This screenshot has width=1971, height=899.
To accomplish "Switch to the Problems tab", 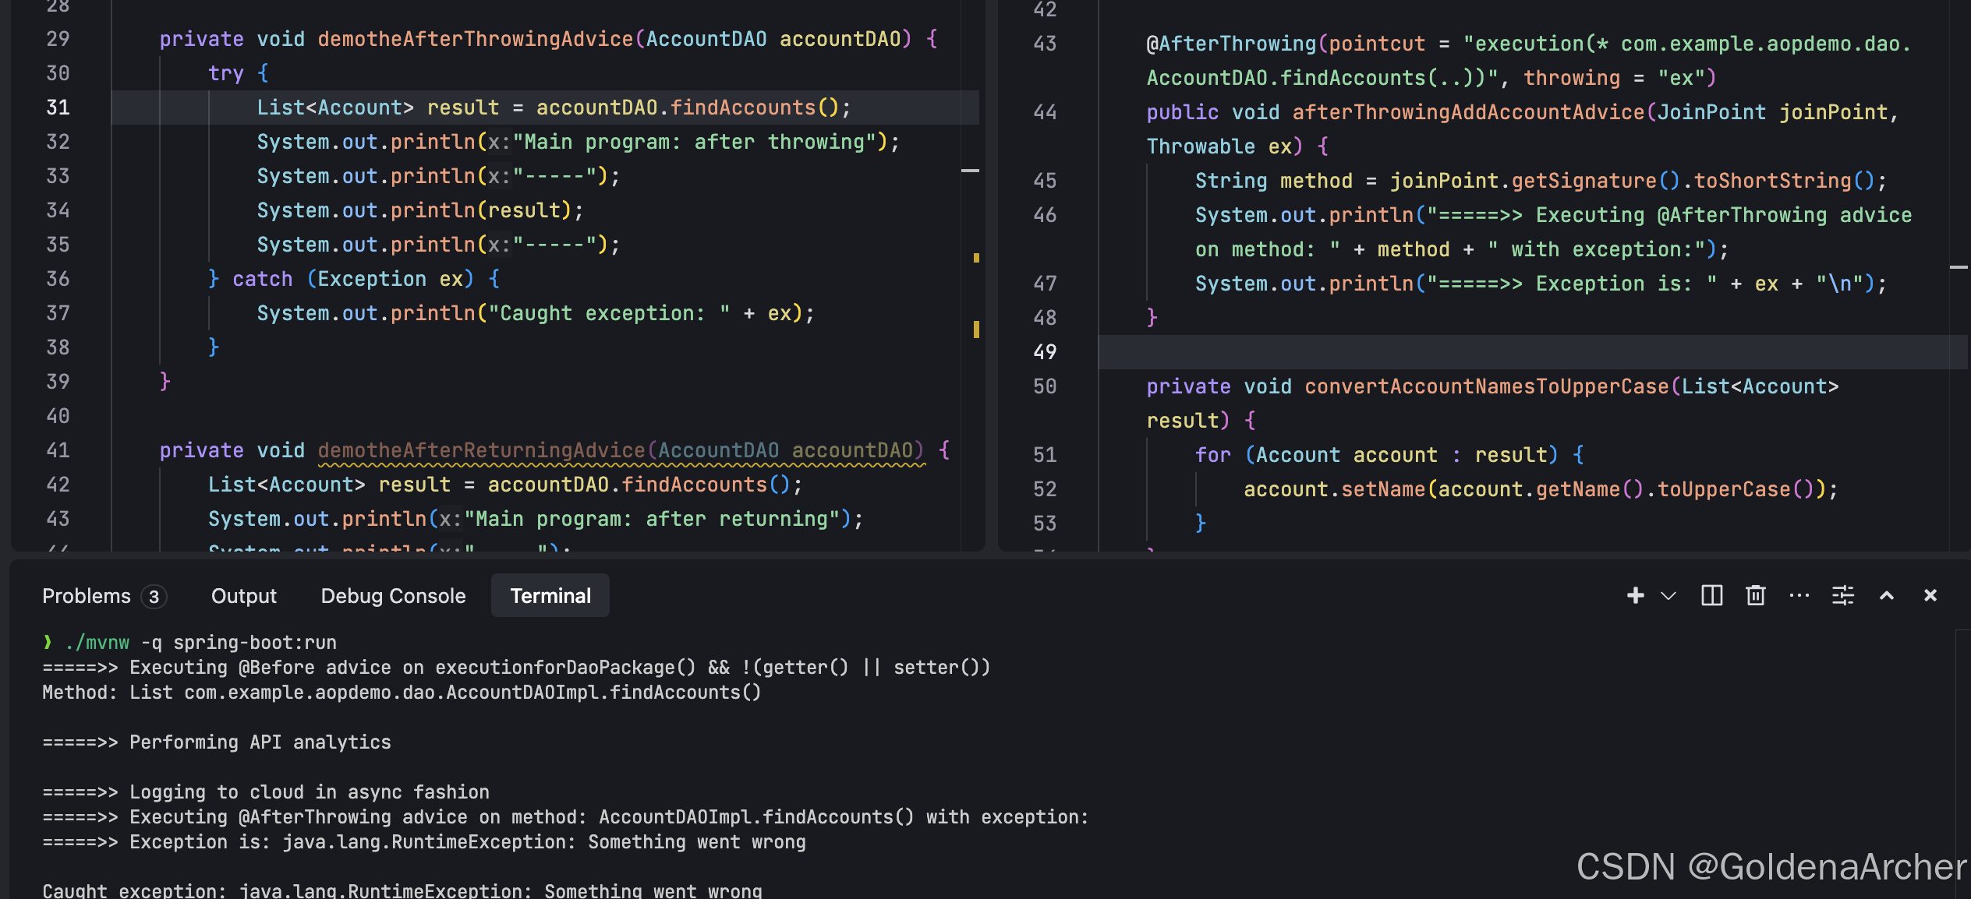I will point(87,596).
